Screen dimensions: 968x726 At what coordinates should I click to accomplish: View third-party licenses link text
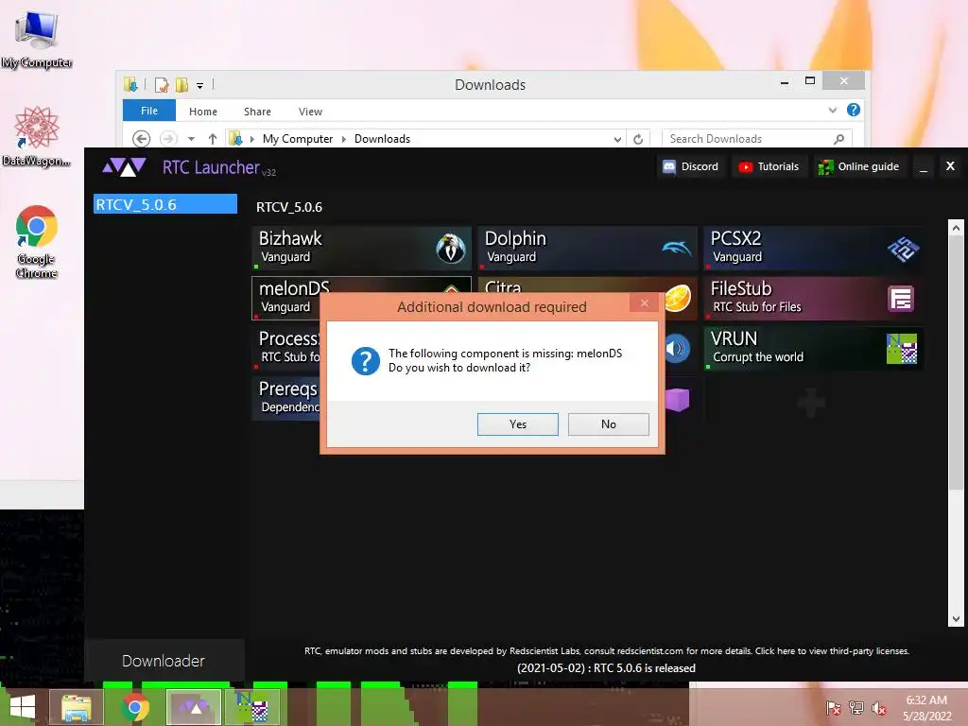tap(832, 650)
